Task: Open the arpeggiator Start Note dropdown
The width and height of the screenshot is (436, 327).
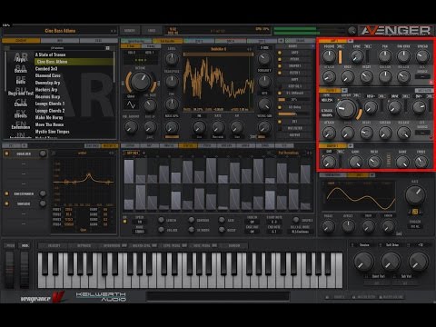Action: (x=274, y=222)
